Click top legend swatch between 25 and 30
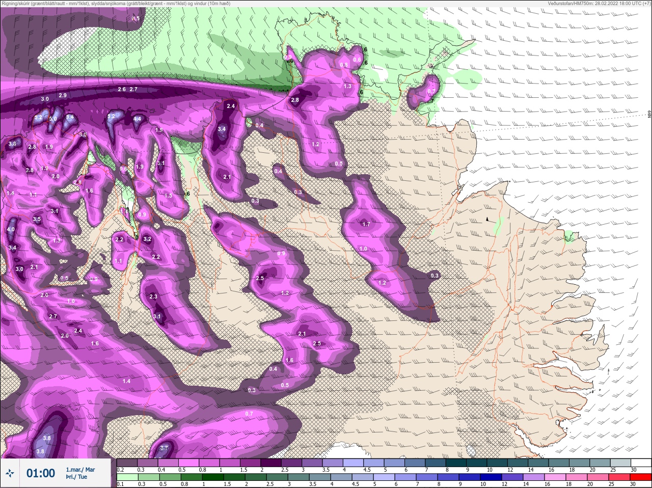 [x=621, y=463]
